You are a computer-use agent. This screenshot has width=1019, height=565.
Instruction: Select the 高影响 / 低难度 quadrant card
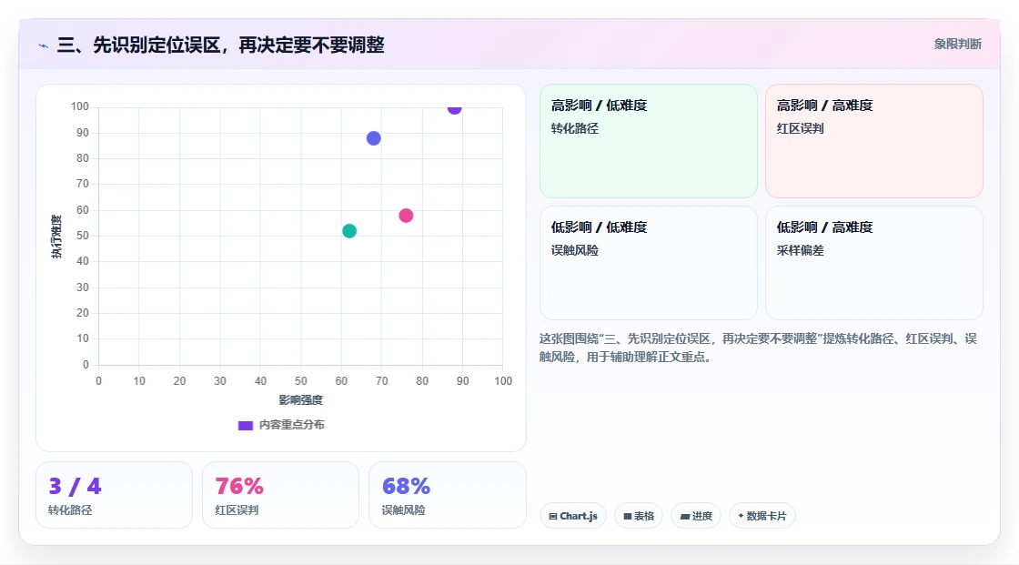point(649,141)
